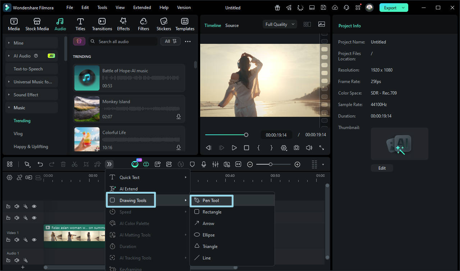The height and width of the screenshot is (271, 460).
Task: Click the voiceover microphone icon in the timeline toolbar
Action: (204, 164)
